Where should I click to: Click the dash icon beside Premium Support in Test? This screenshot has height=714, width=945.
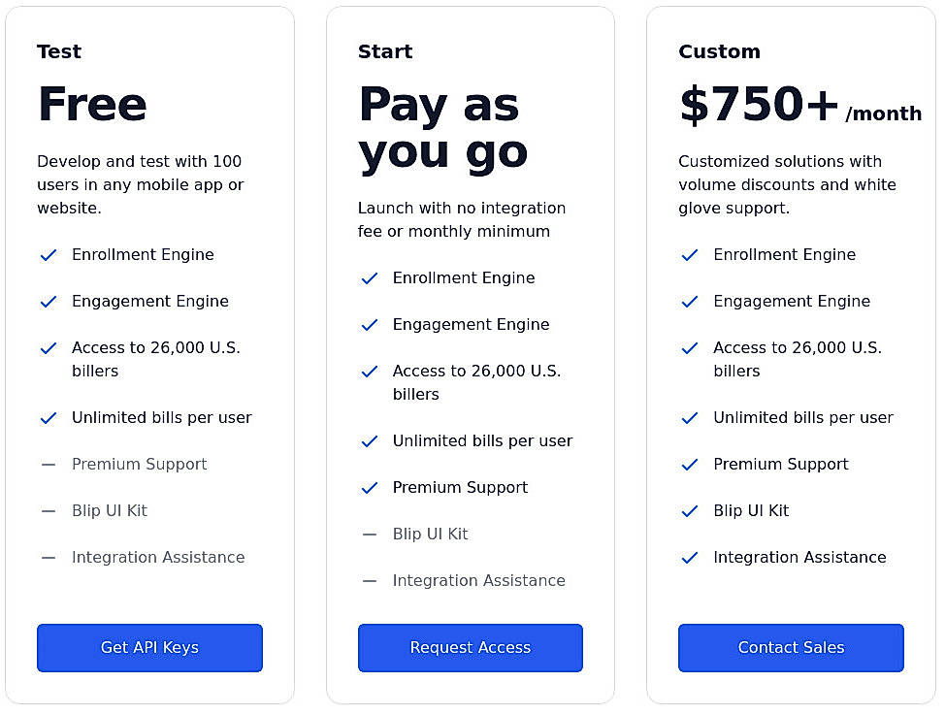pos(49,464)
